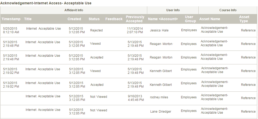Select the Asset Name column header
This screenshot has width=258, height=119.
pos(210,19)
